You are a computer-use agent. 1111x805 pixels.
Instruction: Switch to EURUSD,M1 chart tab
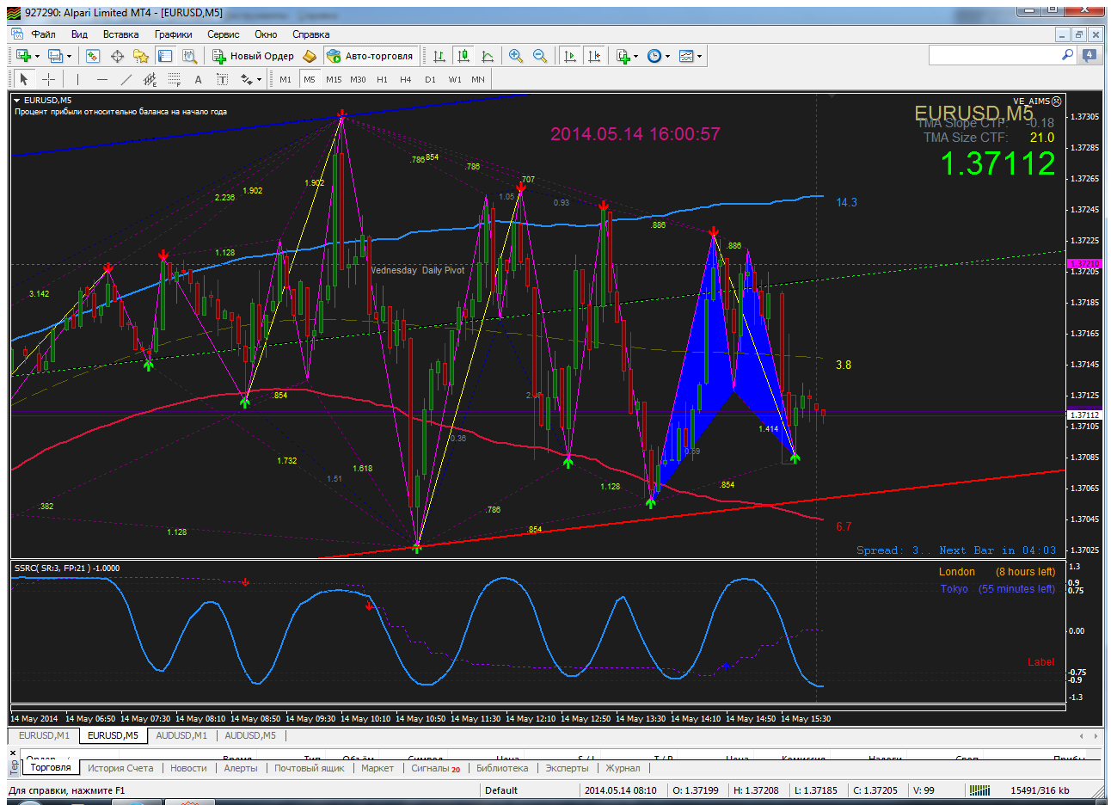click(x=45, y=735)
